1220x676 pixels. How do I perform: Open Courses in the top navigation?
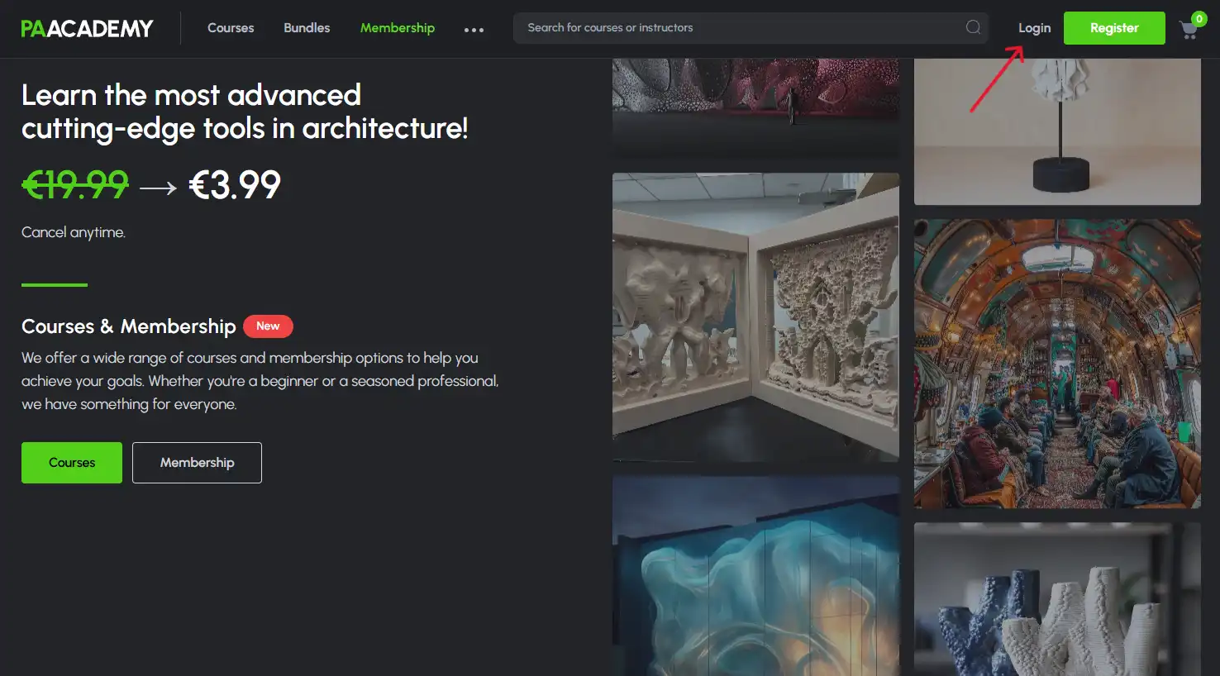[x=231, y=28]
